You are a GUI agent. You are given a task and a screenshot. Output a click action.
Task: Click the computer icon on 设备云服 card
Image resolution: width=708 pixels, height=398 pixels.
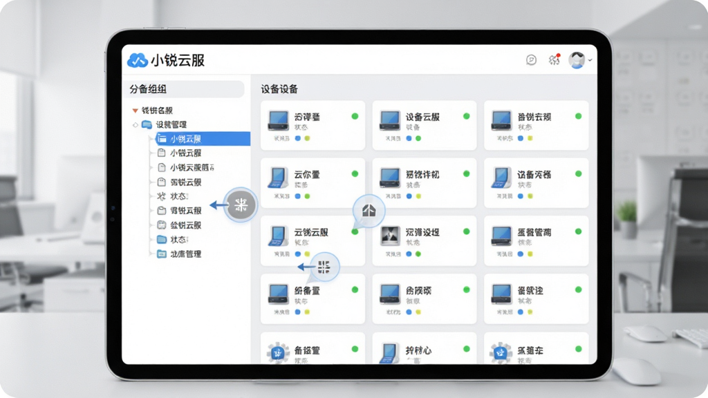(390, 121)
